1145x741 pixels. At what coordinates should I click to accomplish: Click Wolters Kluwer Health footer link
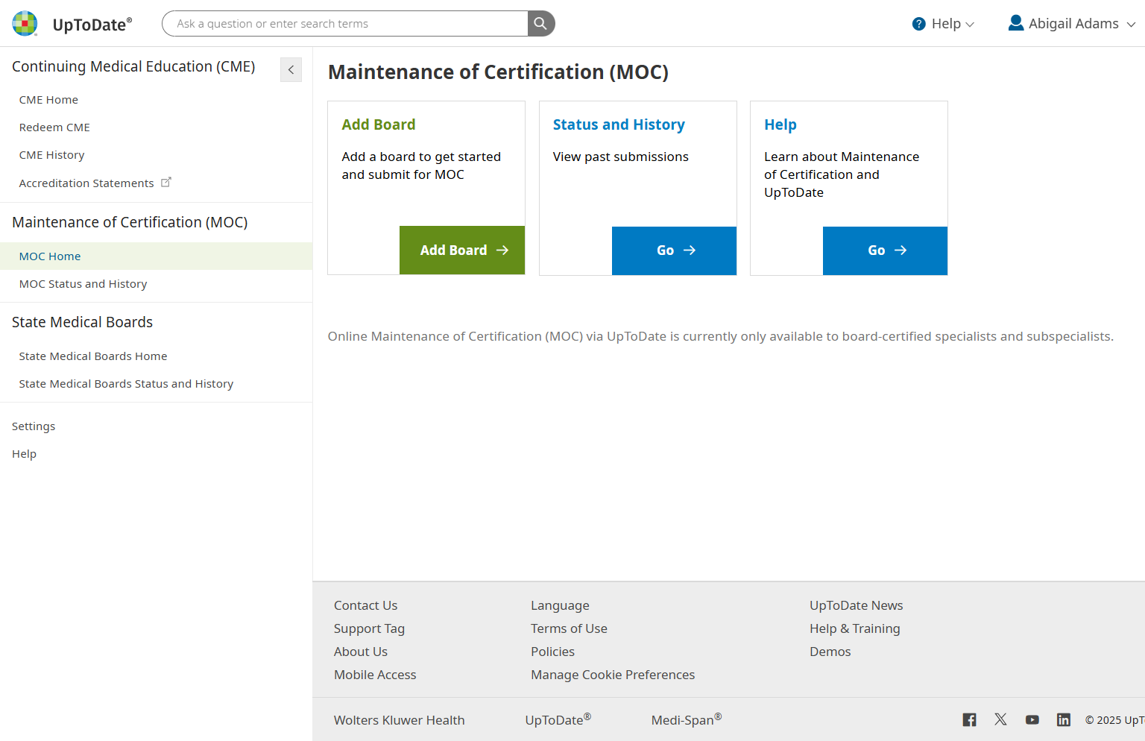[x=399, y=720]
